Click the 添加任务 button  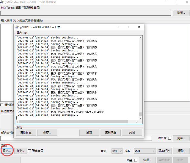(164, 151)
